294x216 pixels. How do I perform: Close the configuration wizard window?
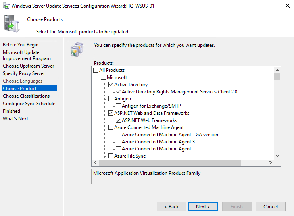pos(287,6)
